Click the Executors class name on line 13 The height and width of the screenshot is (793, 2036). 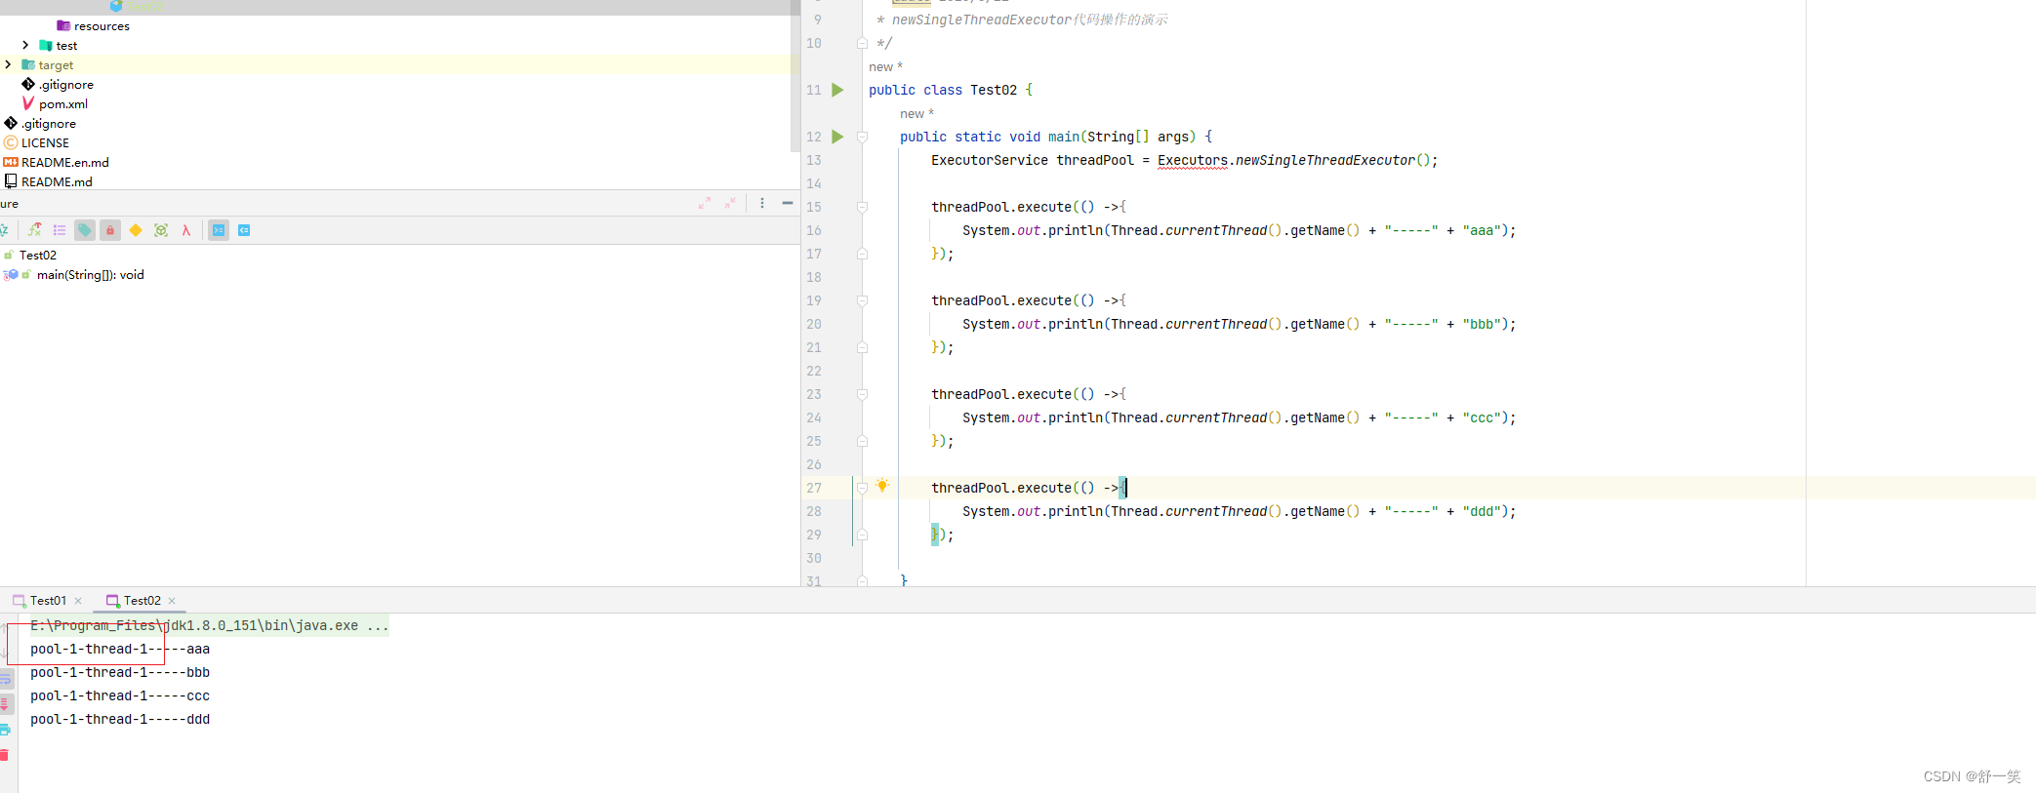pos(1193,160)
